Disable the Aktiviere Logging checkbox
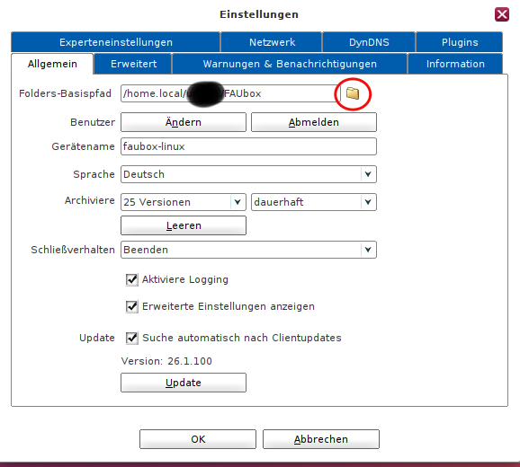 click(132, 279)
